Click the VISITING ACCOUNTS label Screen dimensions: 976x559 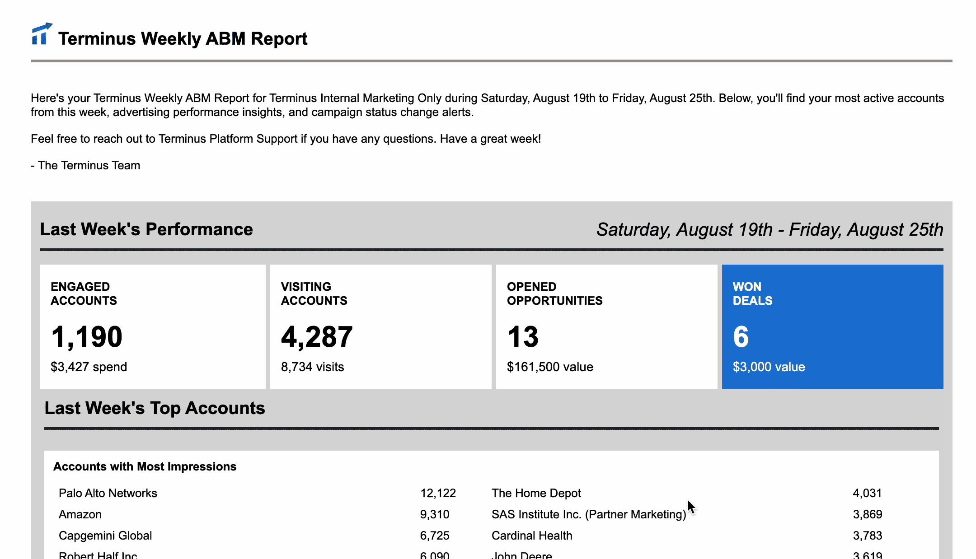pos(314,293)
